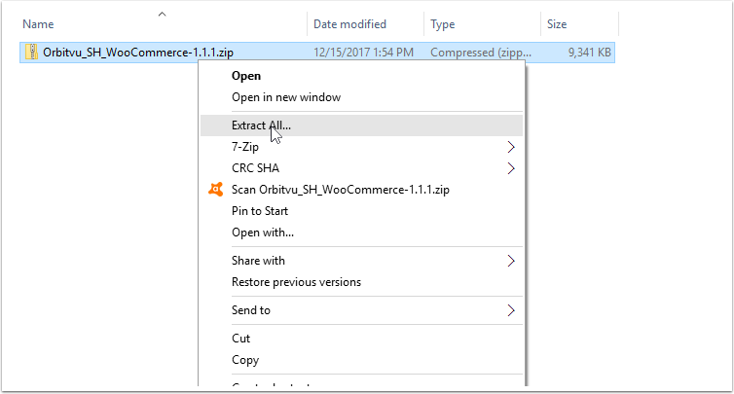This screenshot has height=394, width=734.
Task: Expand the Share with submenu arrow
Action: 511,261
